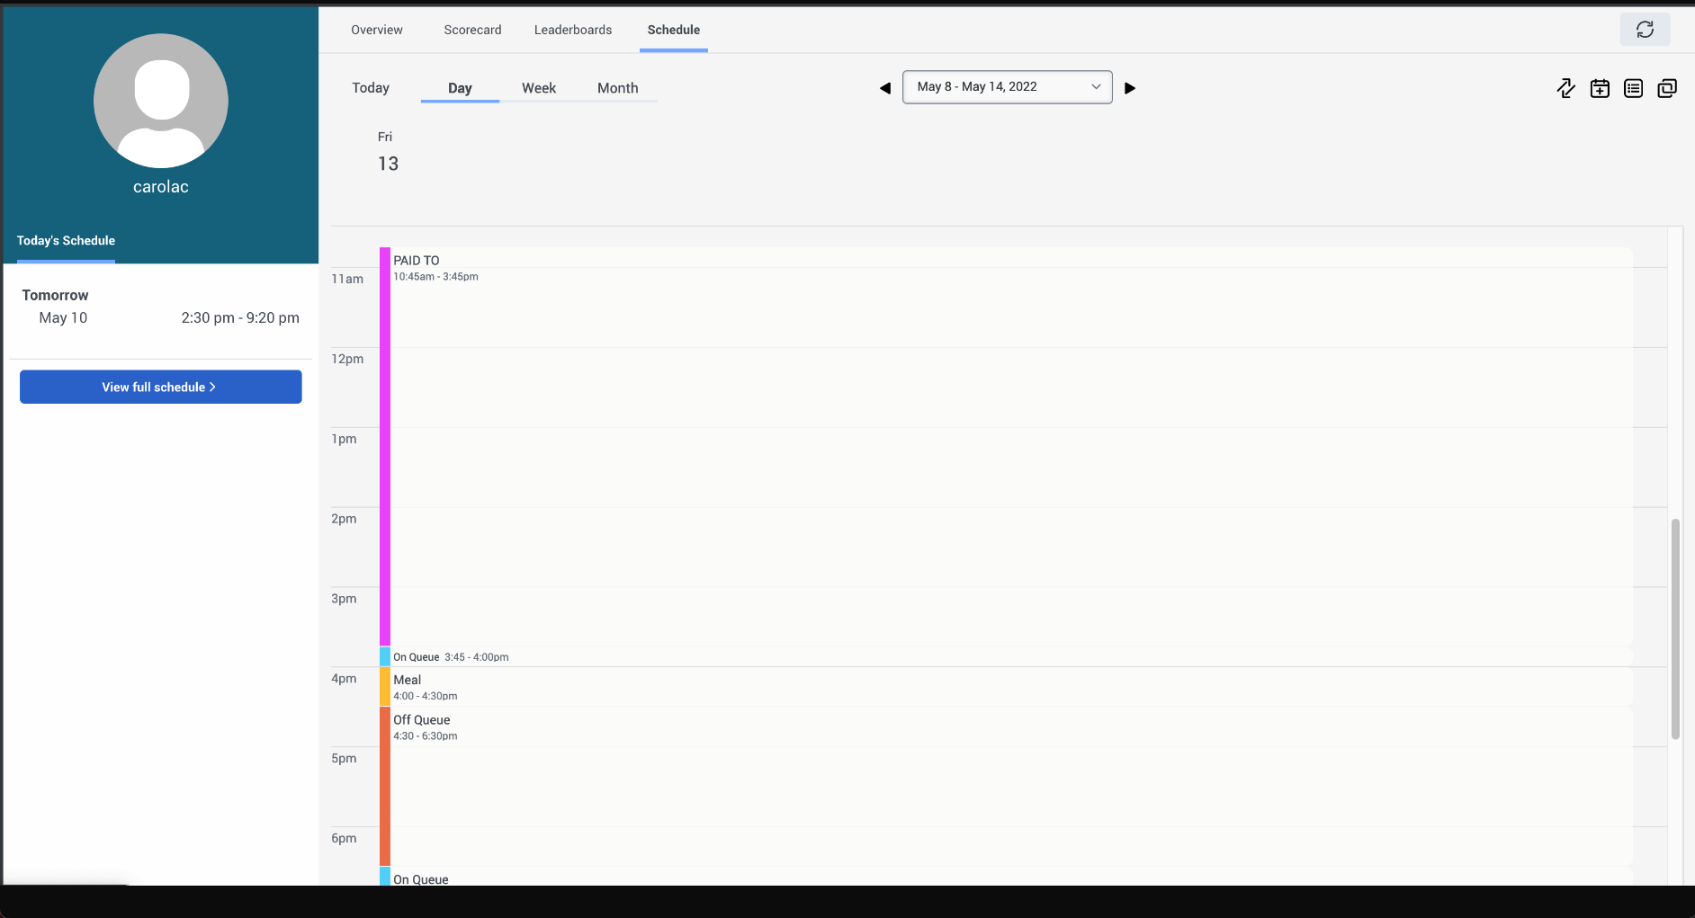
Task: Click the 12pm time label
Action: [347, 359]
